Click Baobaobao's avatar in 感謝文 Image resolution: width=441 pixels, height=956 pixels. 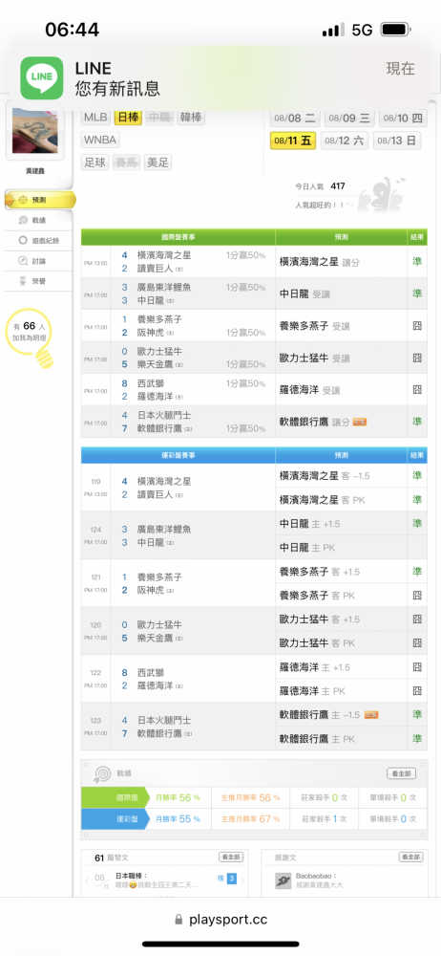283,880
